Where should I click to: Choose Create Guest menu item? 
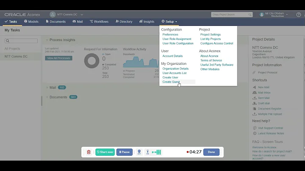(171, 82)
